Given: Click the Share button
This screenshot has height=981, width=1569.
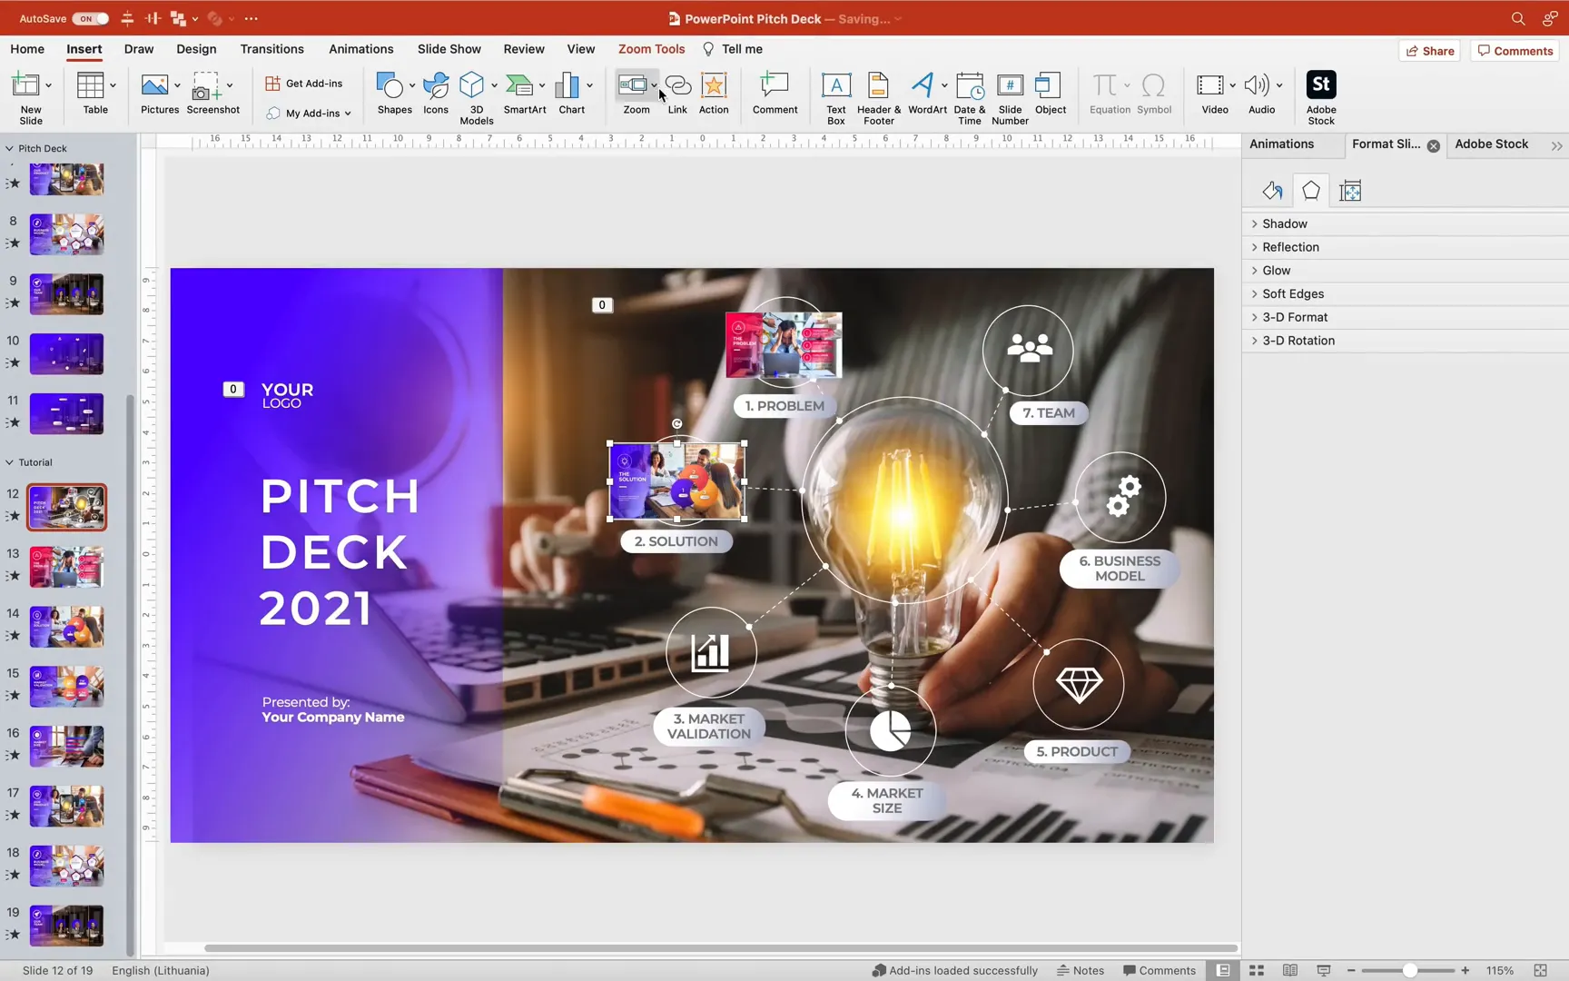Looking at the screenshot, I should click(x=1429, y=51).
